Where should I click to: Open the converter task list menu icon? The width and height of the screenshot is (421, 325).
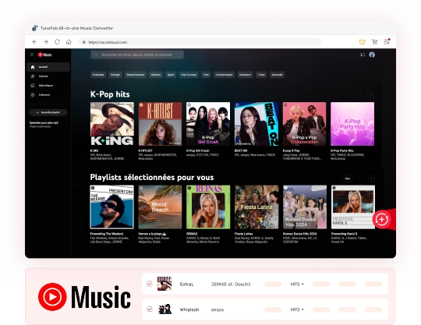[x=387, y=41]
